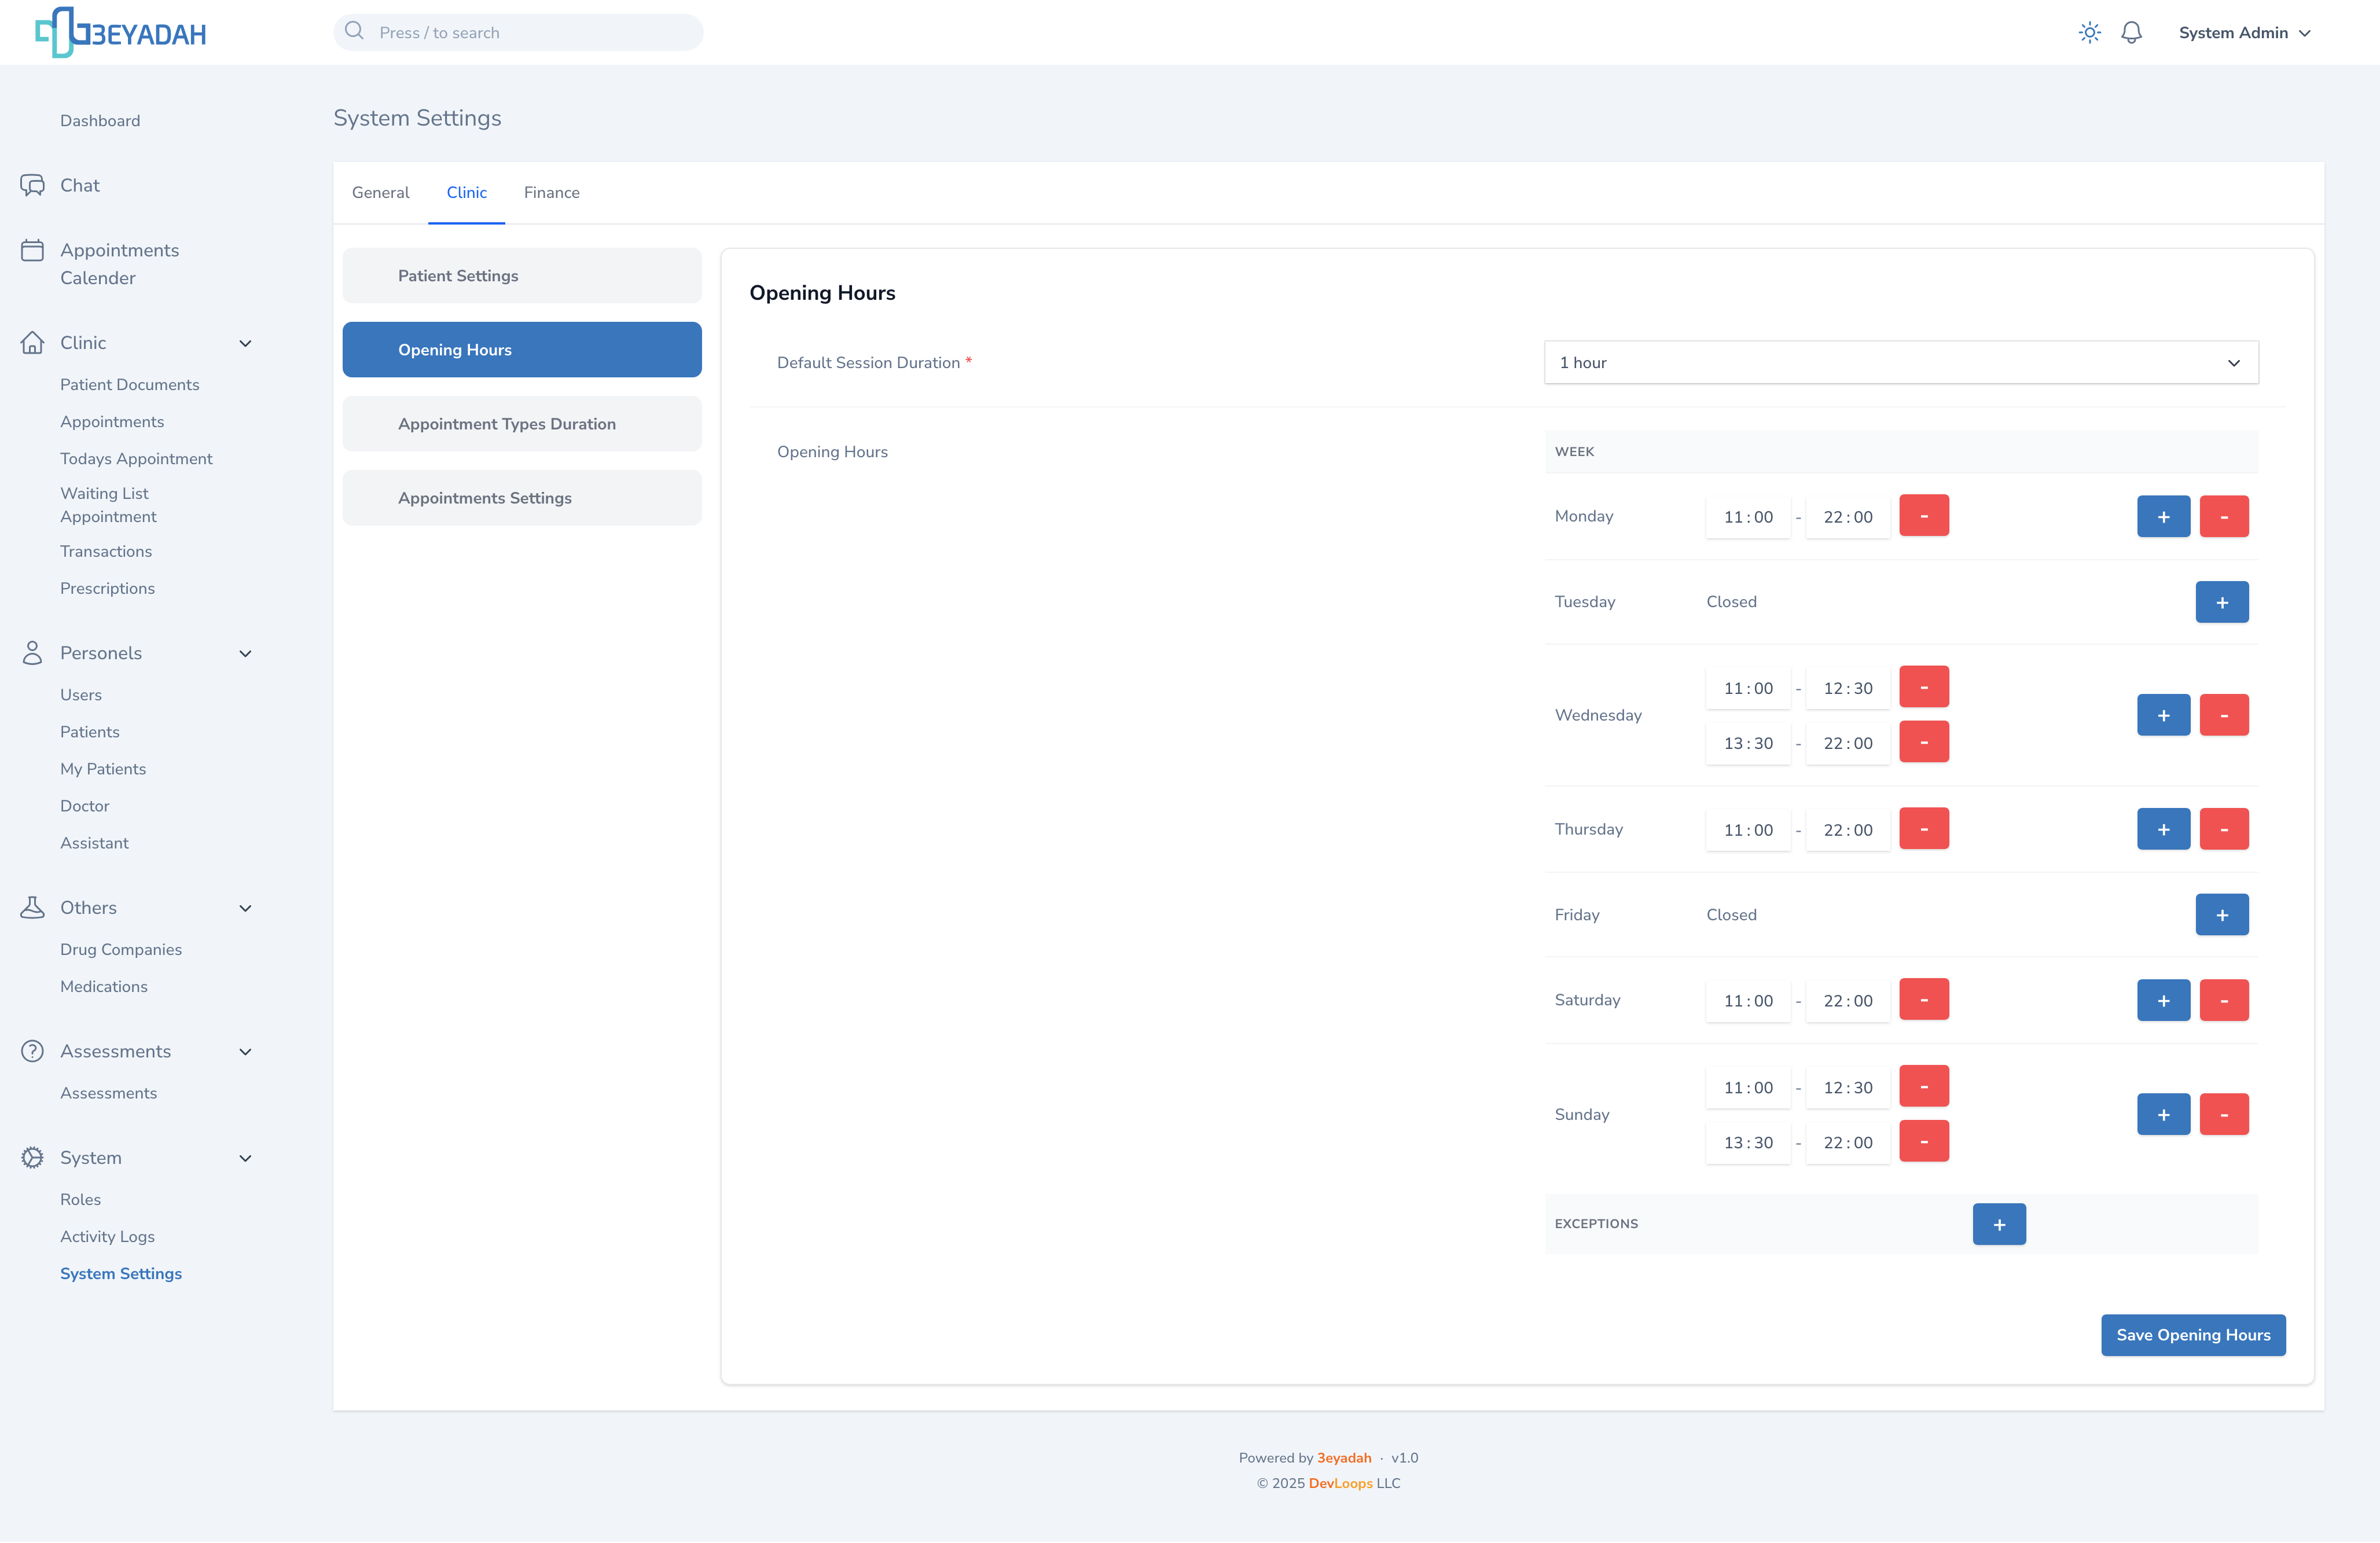Add a time slot to Friday
Image resolution: width=2380 pixels, height=1543 pixels.
(x=2221, y=915)
